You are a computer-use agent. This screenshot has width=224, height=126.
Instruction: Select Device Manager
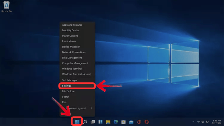click(x=77, y=47)
